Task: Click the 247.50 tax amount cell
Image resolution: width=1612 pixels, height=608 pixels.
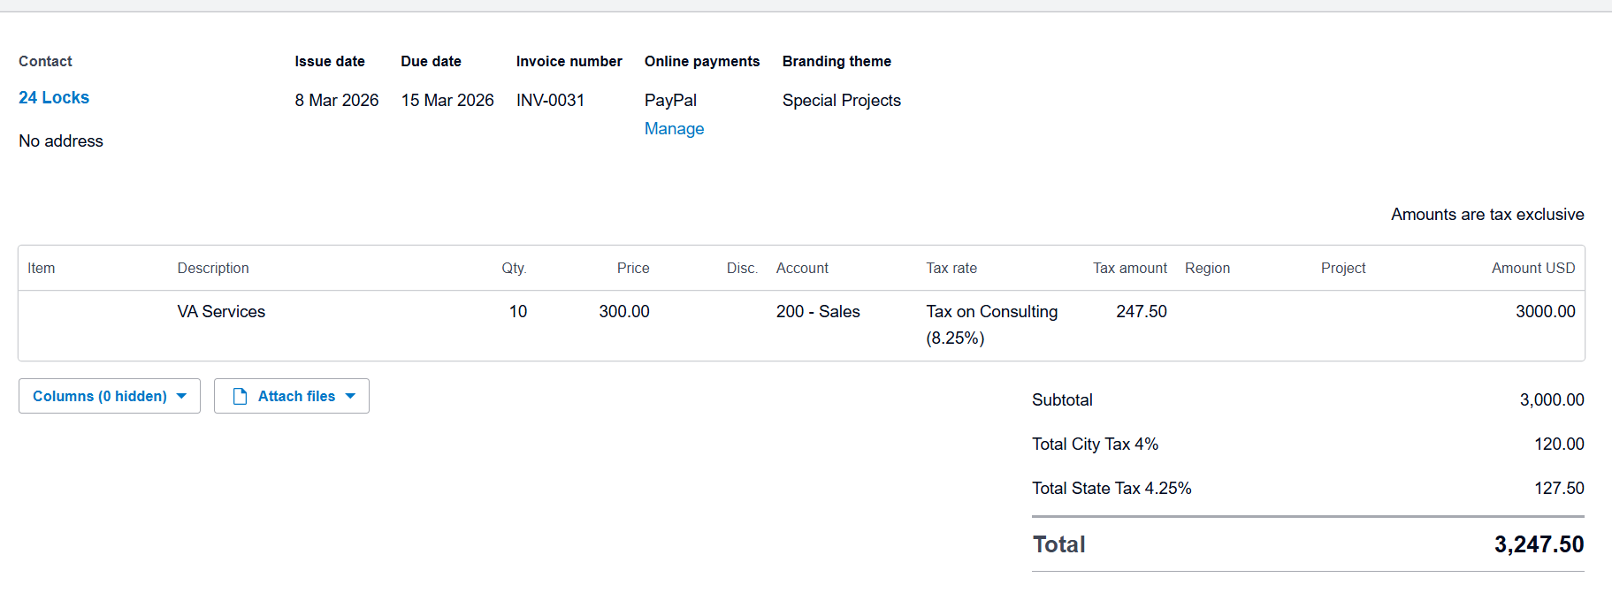Action: [1141, 312]
